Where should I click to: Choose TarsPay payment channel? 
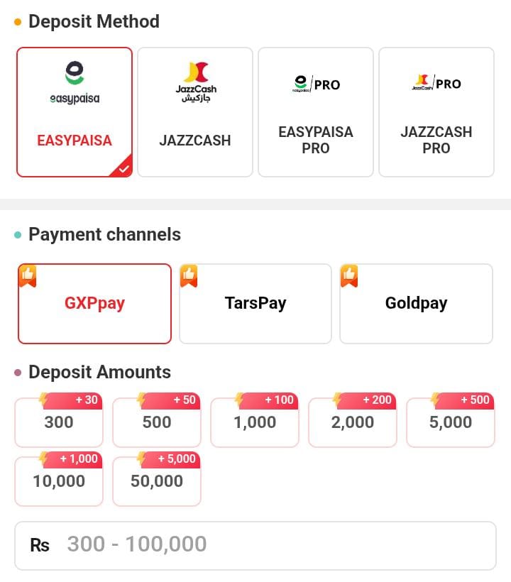coord(255,304)
